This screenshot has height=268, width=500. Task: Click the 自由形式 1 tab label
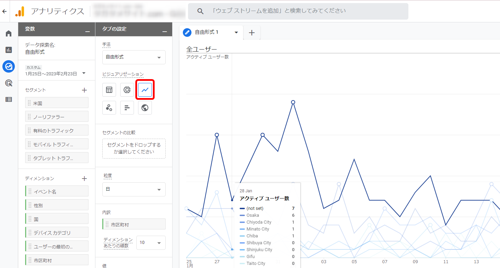pyautogui.click(x=207, y=32)
